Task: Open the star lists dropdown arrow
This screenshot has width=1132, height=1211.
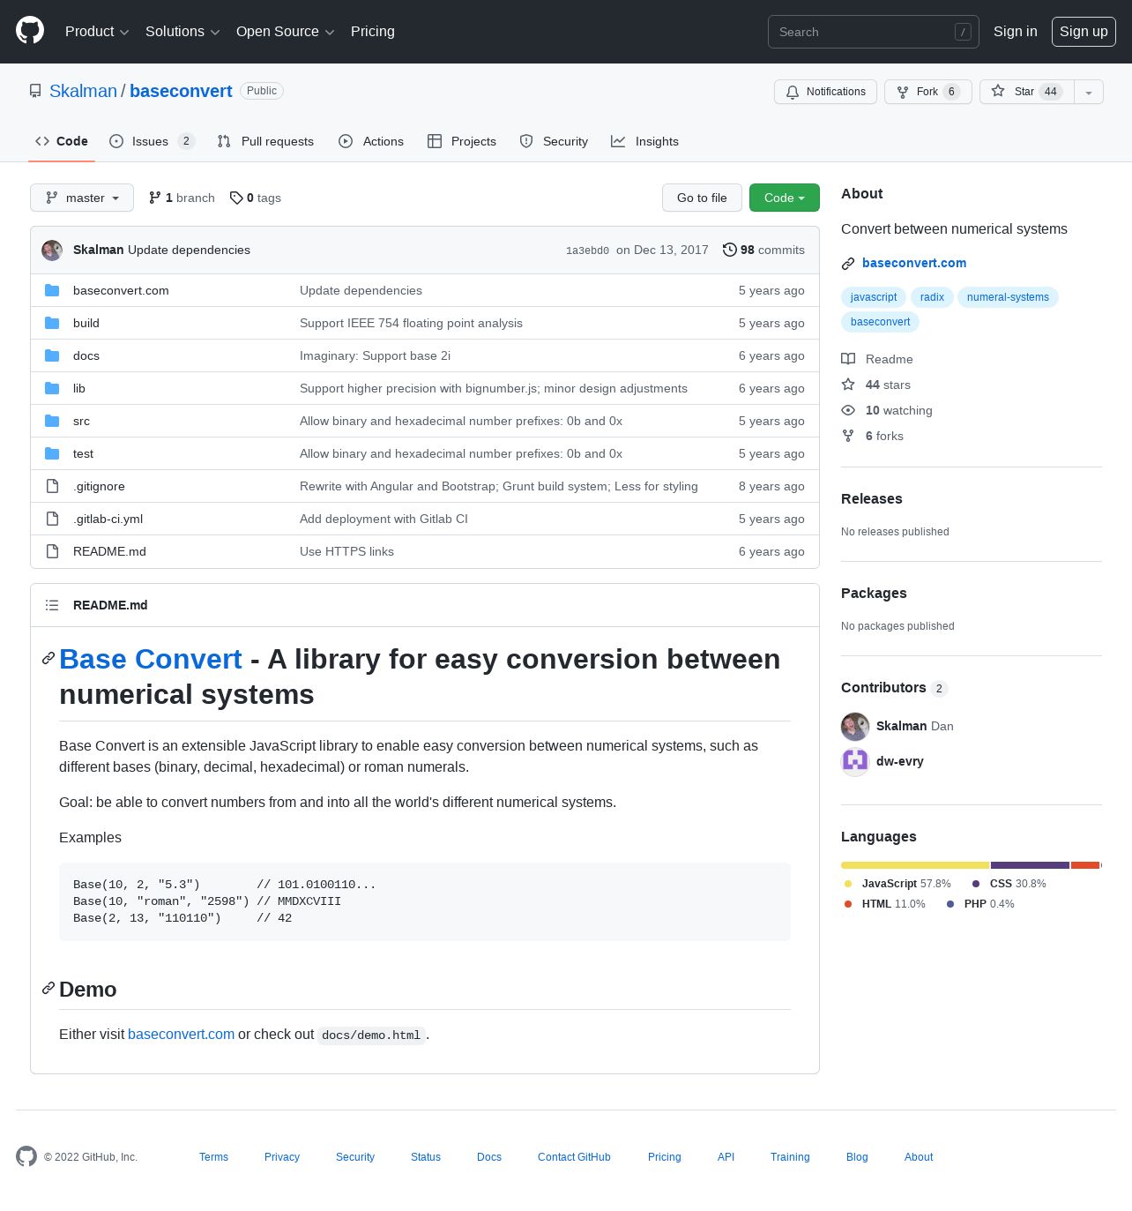Action: point(1089,92)
